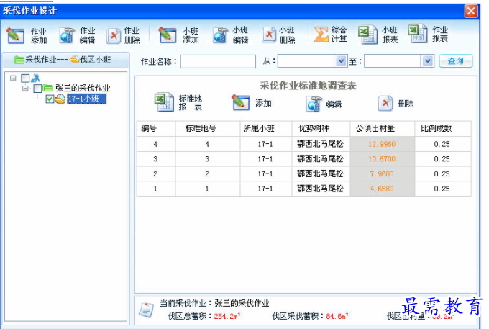Open the 小班报表 Excel report

click(x=368, y=35)
